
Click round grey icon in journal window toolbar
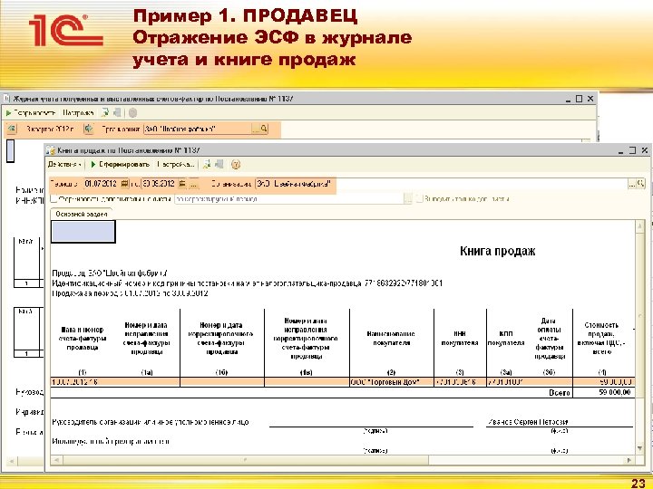click(x=132, y=112)
